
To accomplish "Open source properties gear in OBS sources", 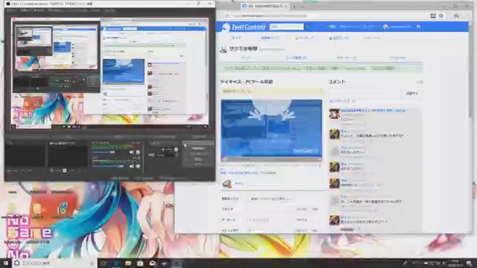I will [x=65, y=170].
